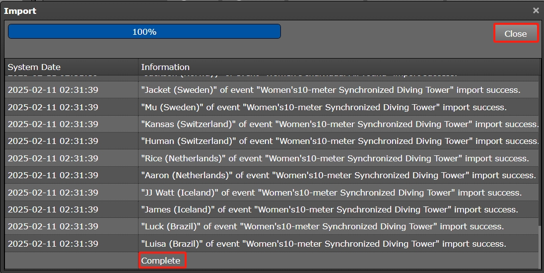Select the "Jacket (Sweden)" import success row
The height and width of the screenshot is (273, 544).
click(x=331, y=90)
